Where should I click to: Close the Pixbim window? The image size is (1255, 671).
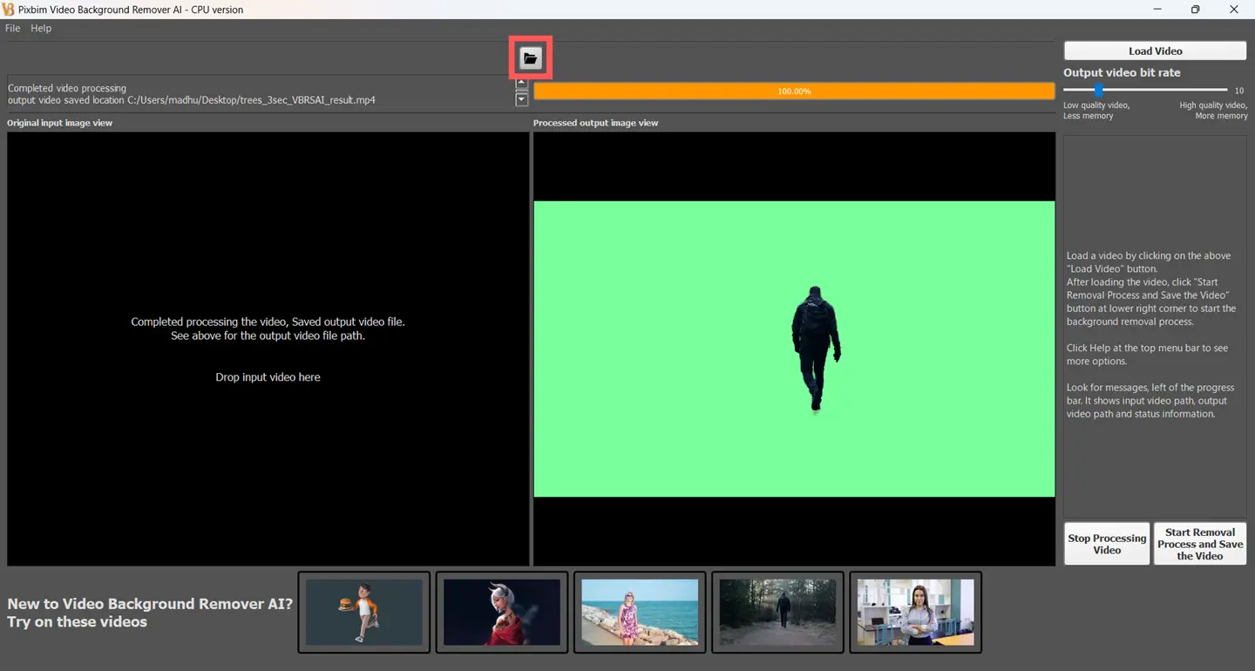[x=1234, y=10]
